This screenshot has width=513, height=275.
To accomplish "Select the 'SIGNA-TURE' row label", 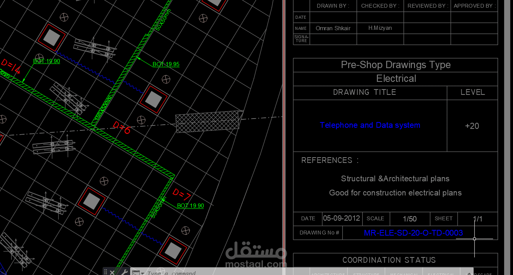I will tap(301, 39).
